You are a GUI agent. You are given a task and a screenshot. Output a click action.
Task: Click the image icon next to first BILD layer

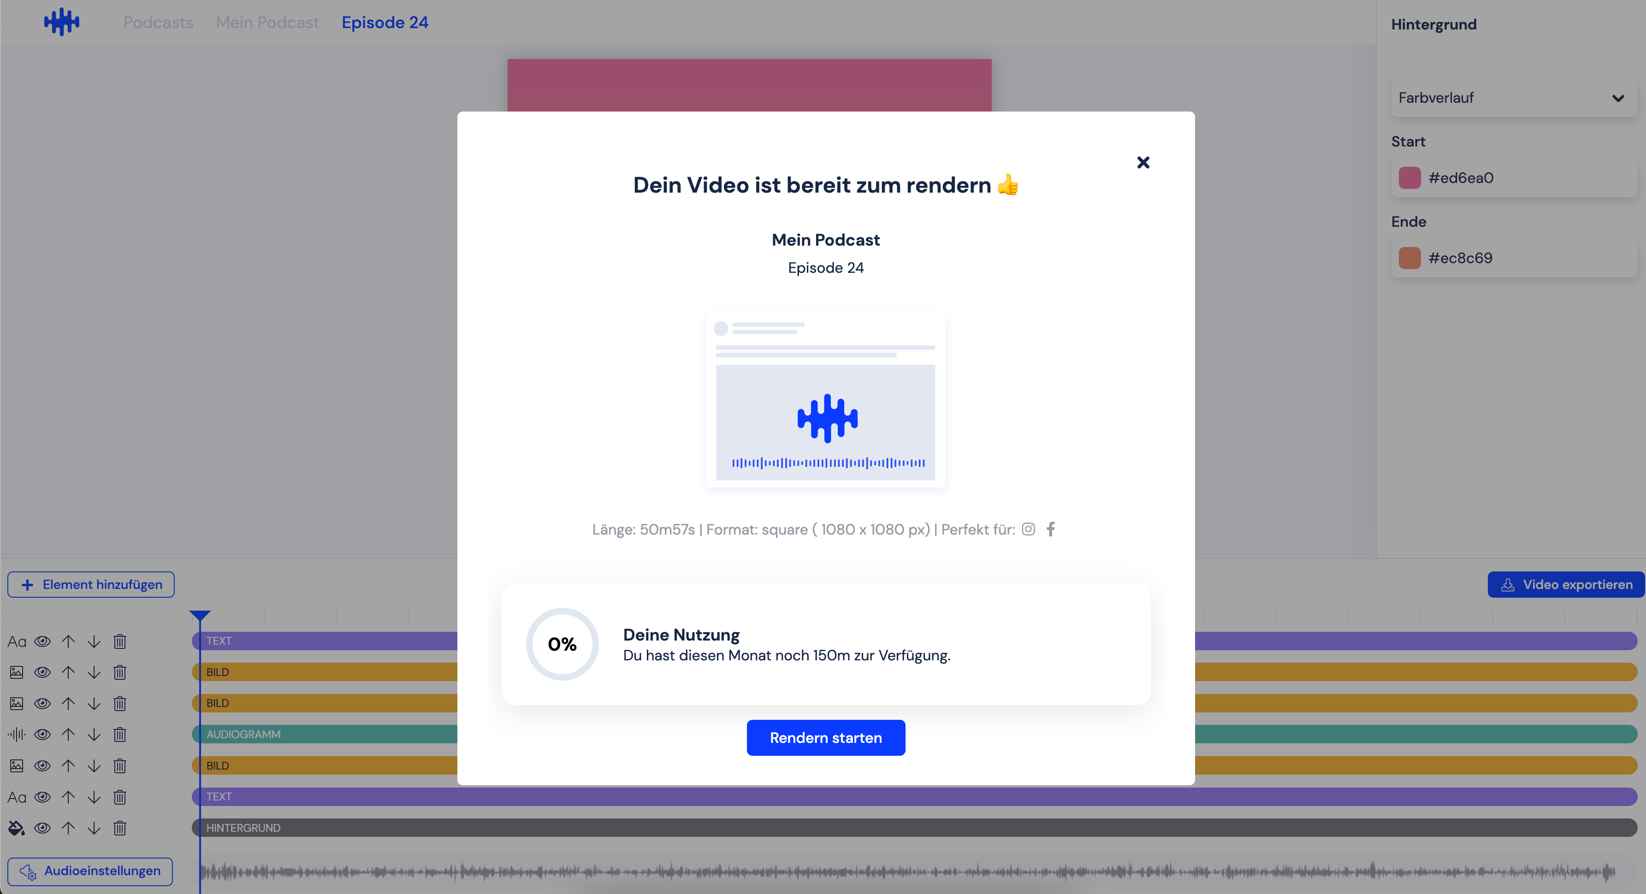point(16,672)
